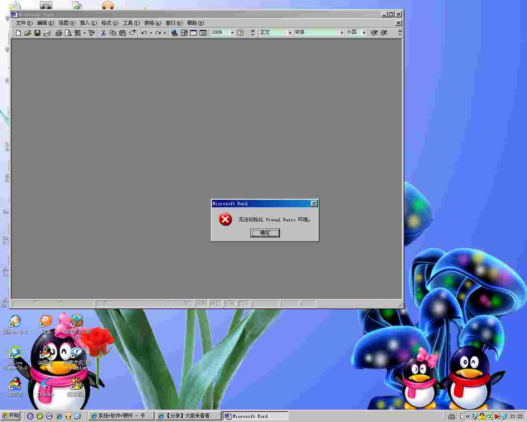The image size is (527, 422).
Task: Save the document with the floppy disk icon
Action: coord(37,33)
